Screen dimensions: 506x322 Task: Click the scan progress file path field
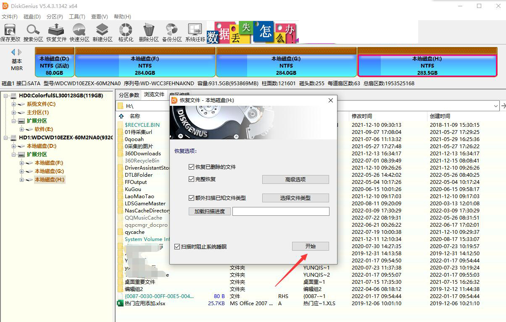281,211
